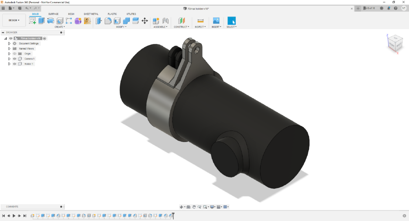
Task: Expand the Document Settings node
Action: click(9, 43)
